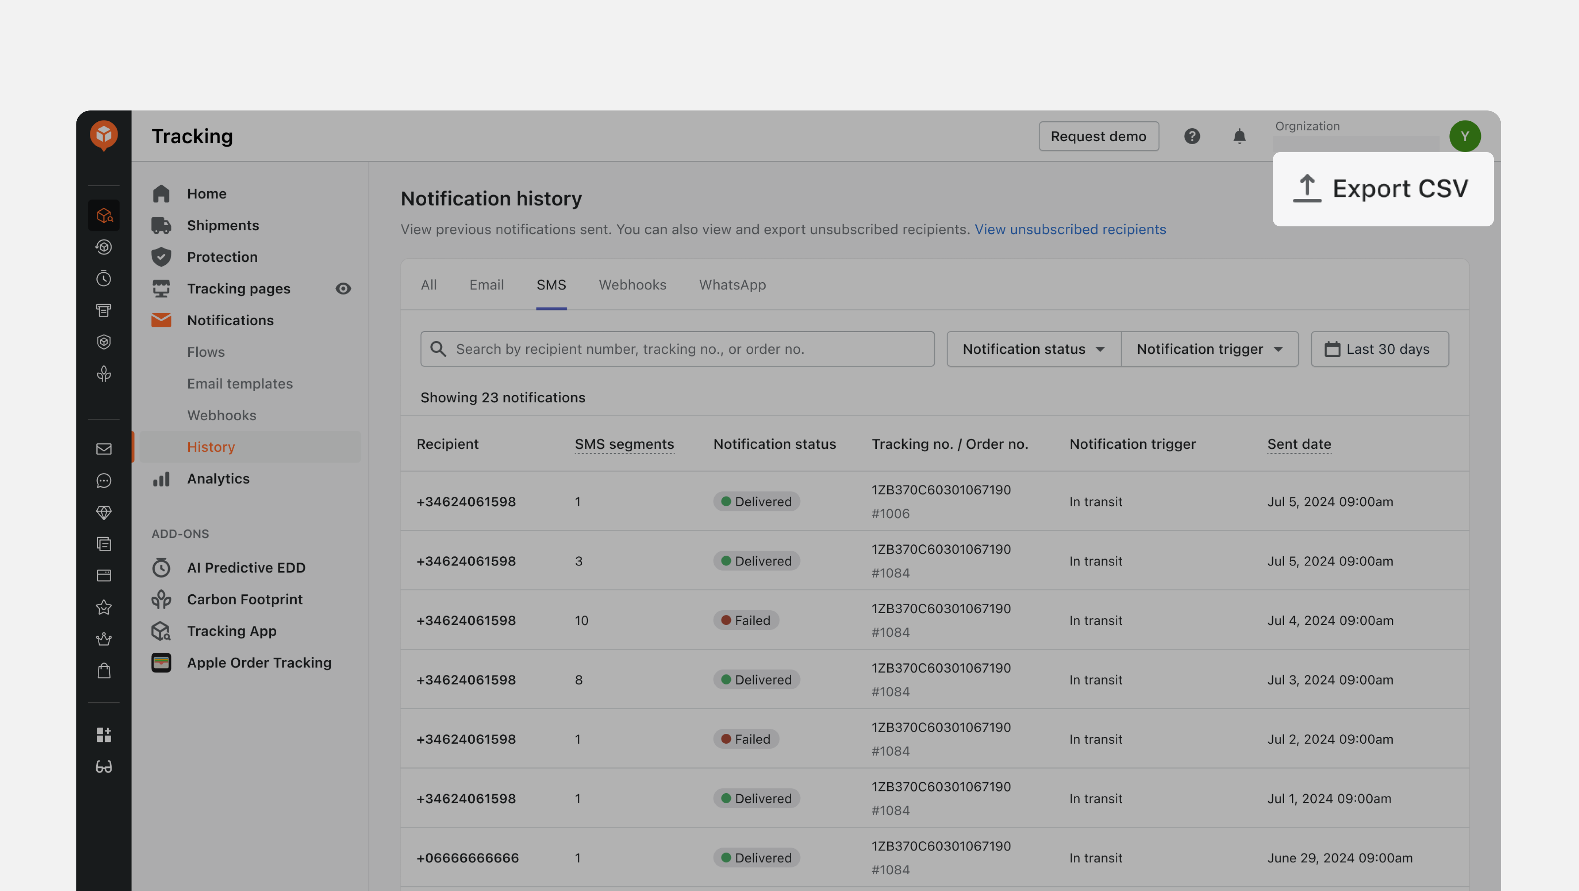1579x891 pixels.
Task: Click the Tracking App box icon
Action: 161,631
